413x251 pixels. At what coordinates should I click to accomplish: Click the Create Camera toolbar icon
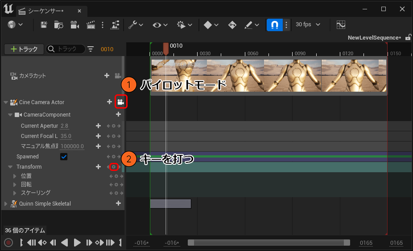click(74, 25)
